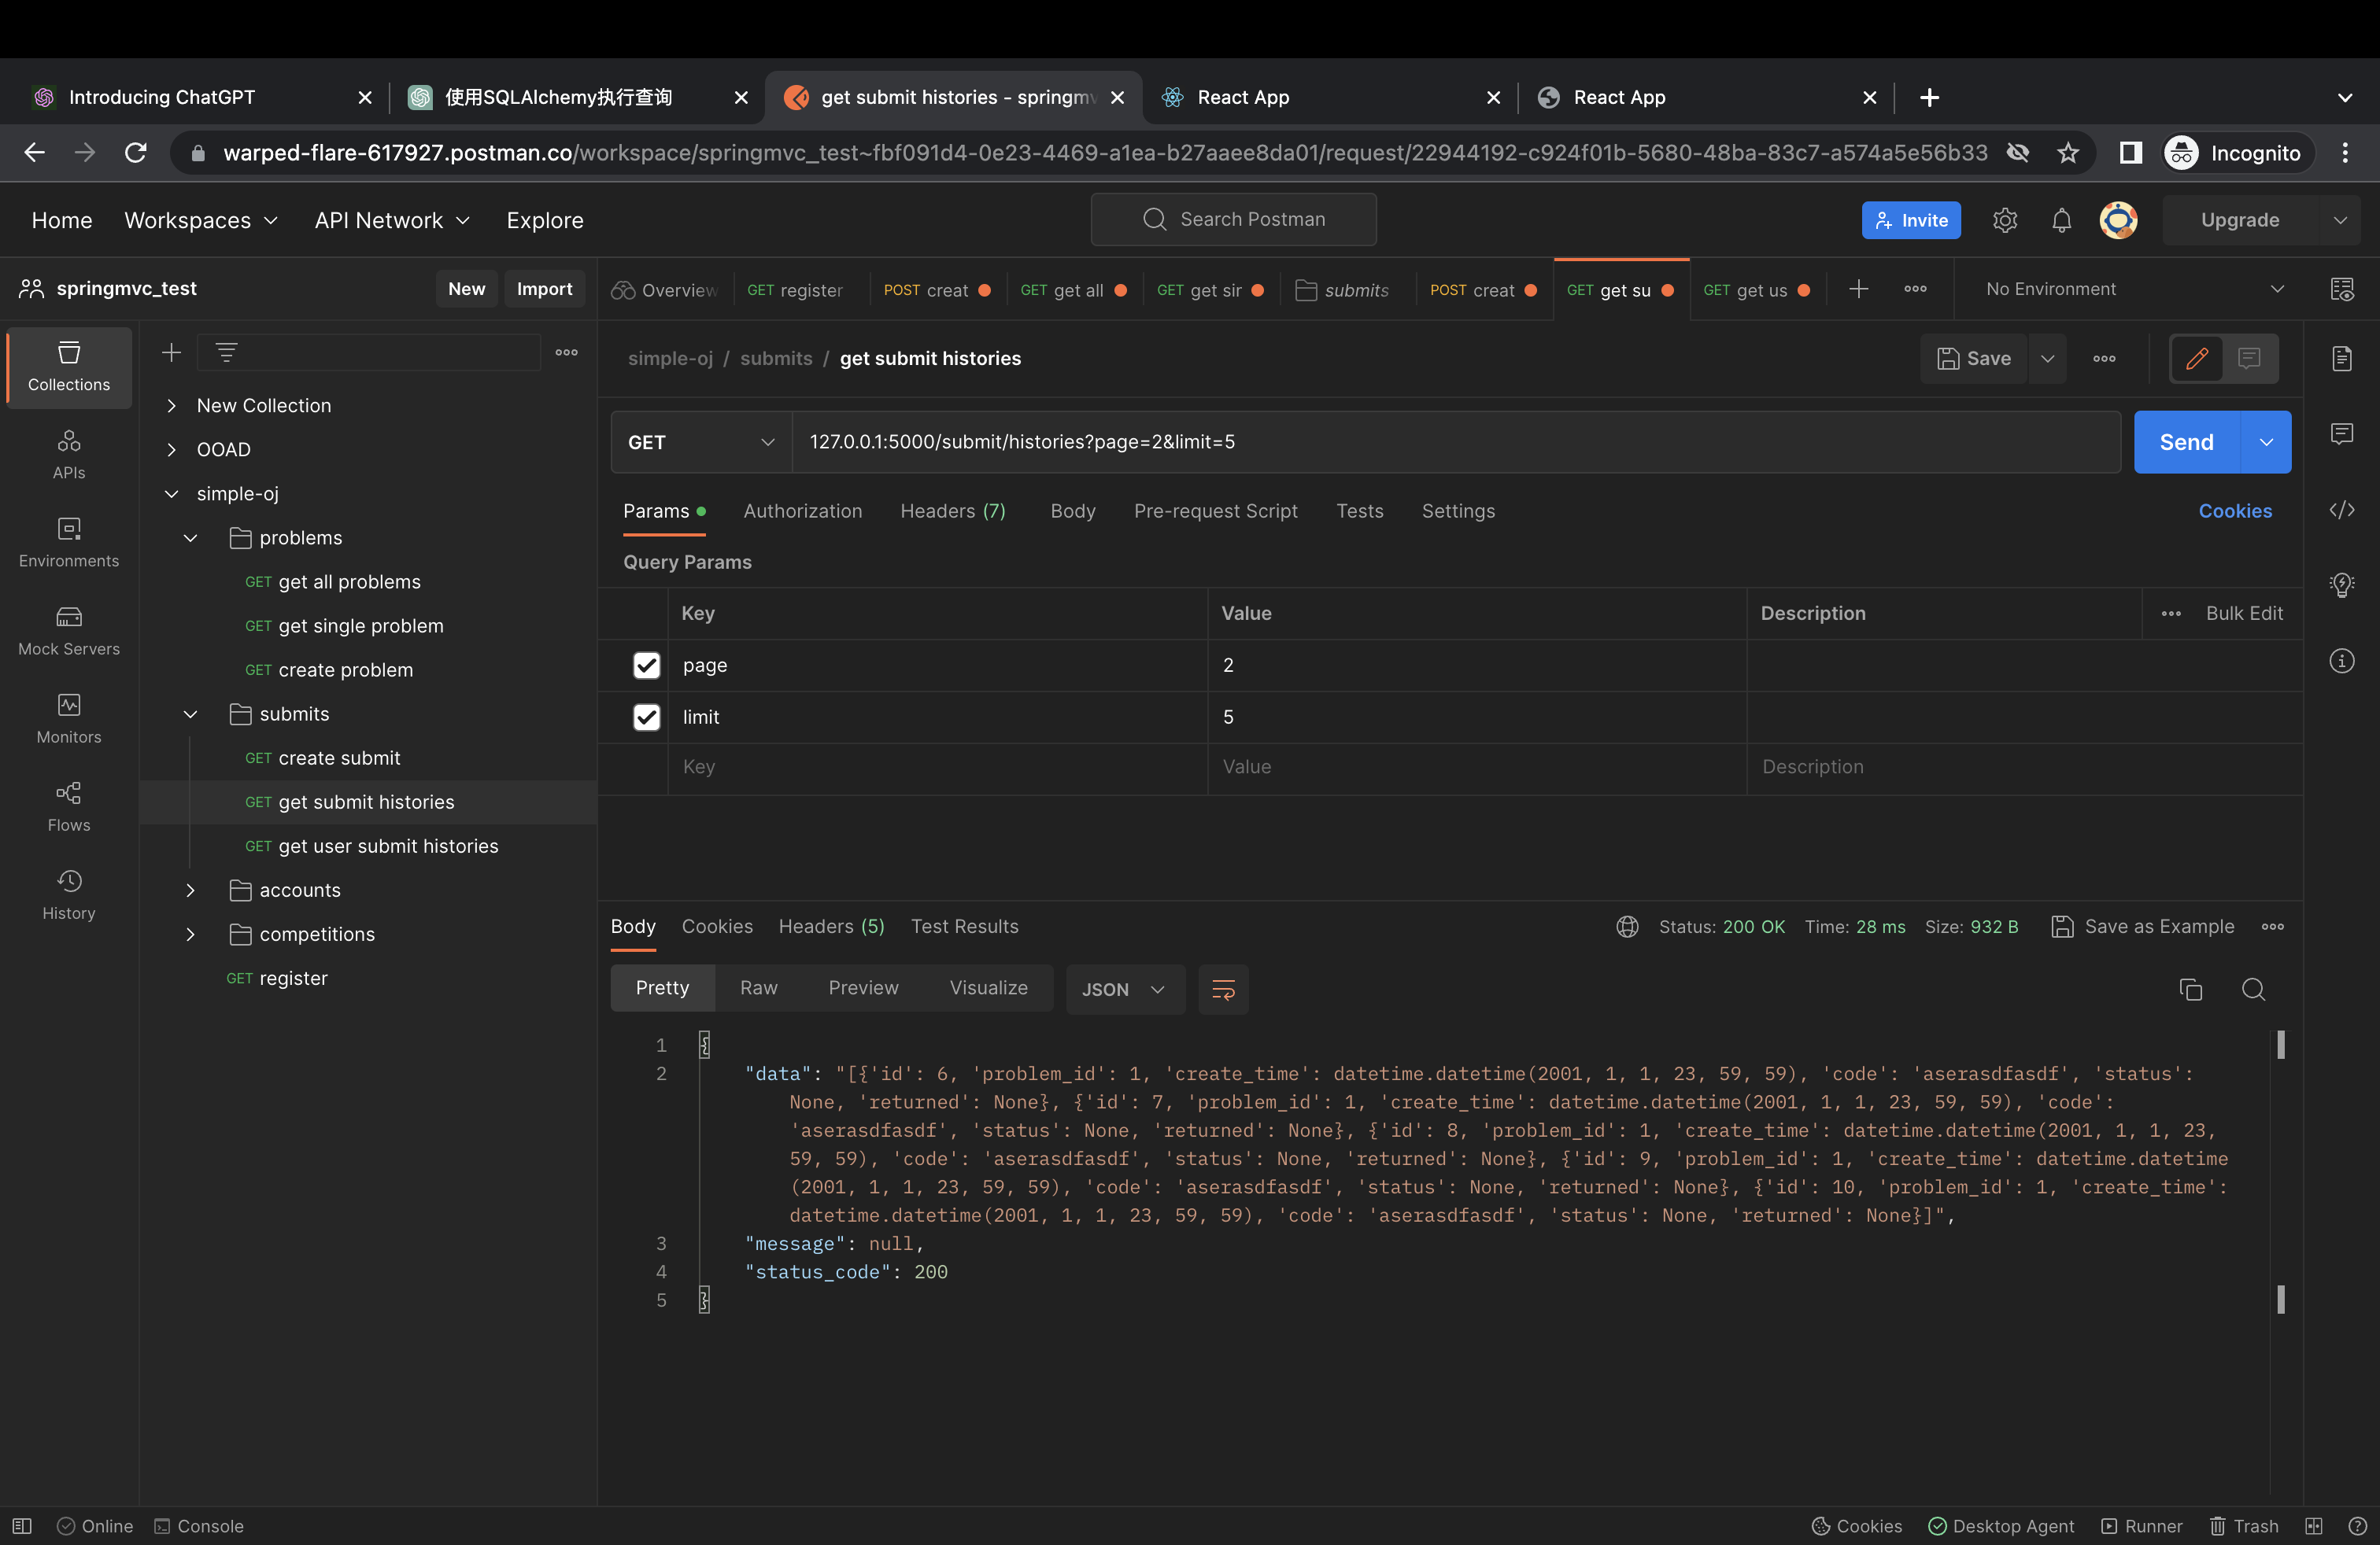Focus the Search Postman field
2380x1545 pixels.
coord(1233,219)
